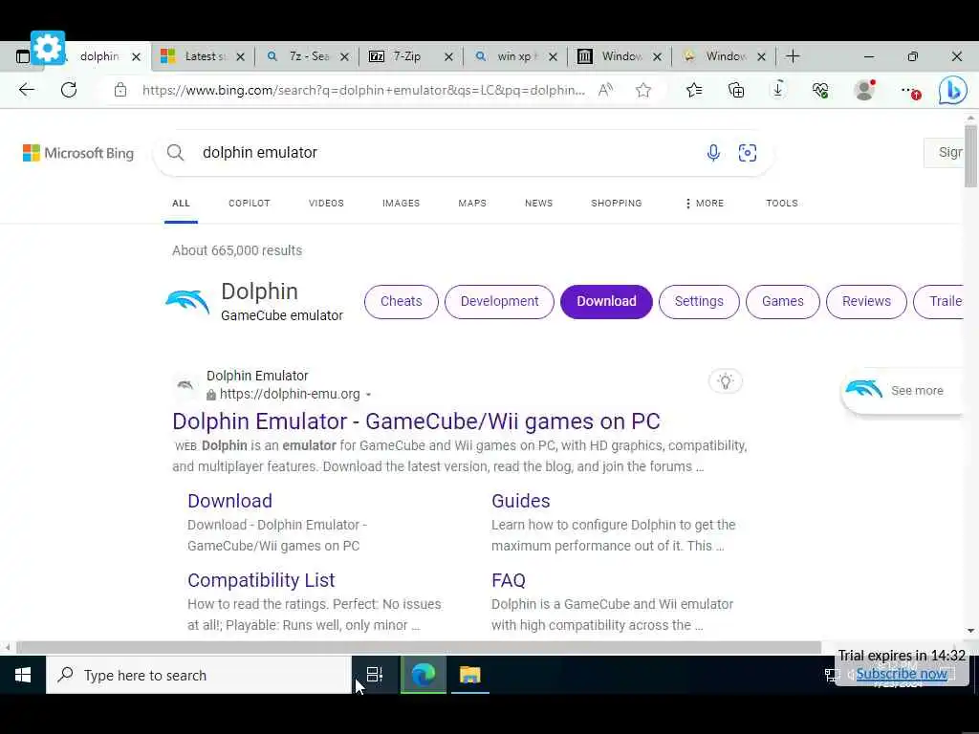
Task: Click the Bing search magnifier icon
Action: coord(176,152)
